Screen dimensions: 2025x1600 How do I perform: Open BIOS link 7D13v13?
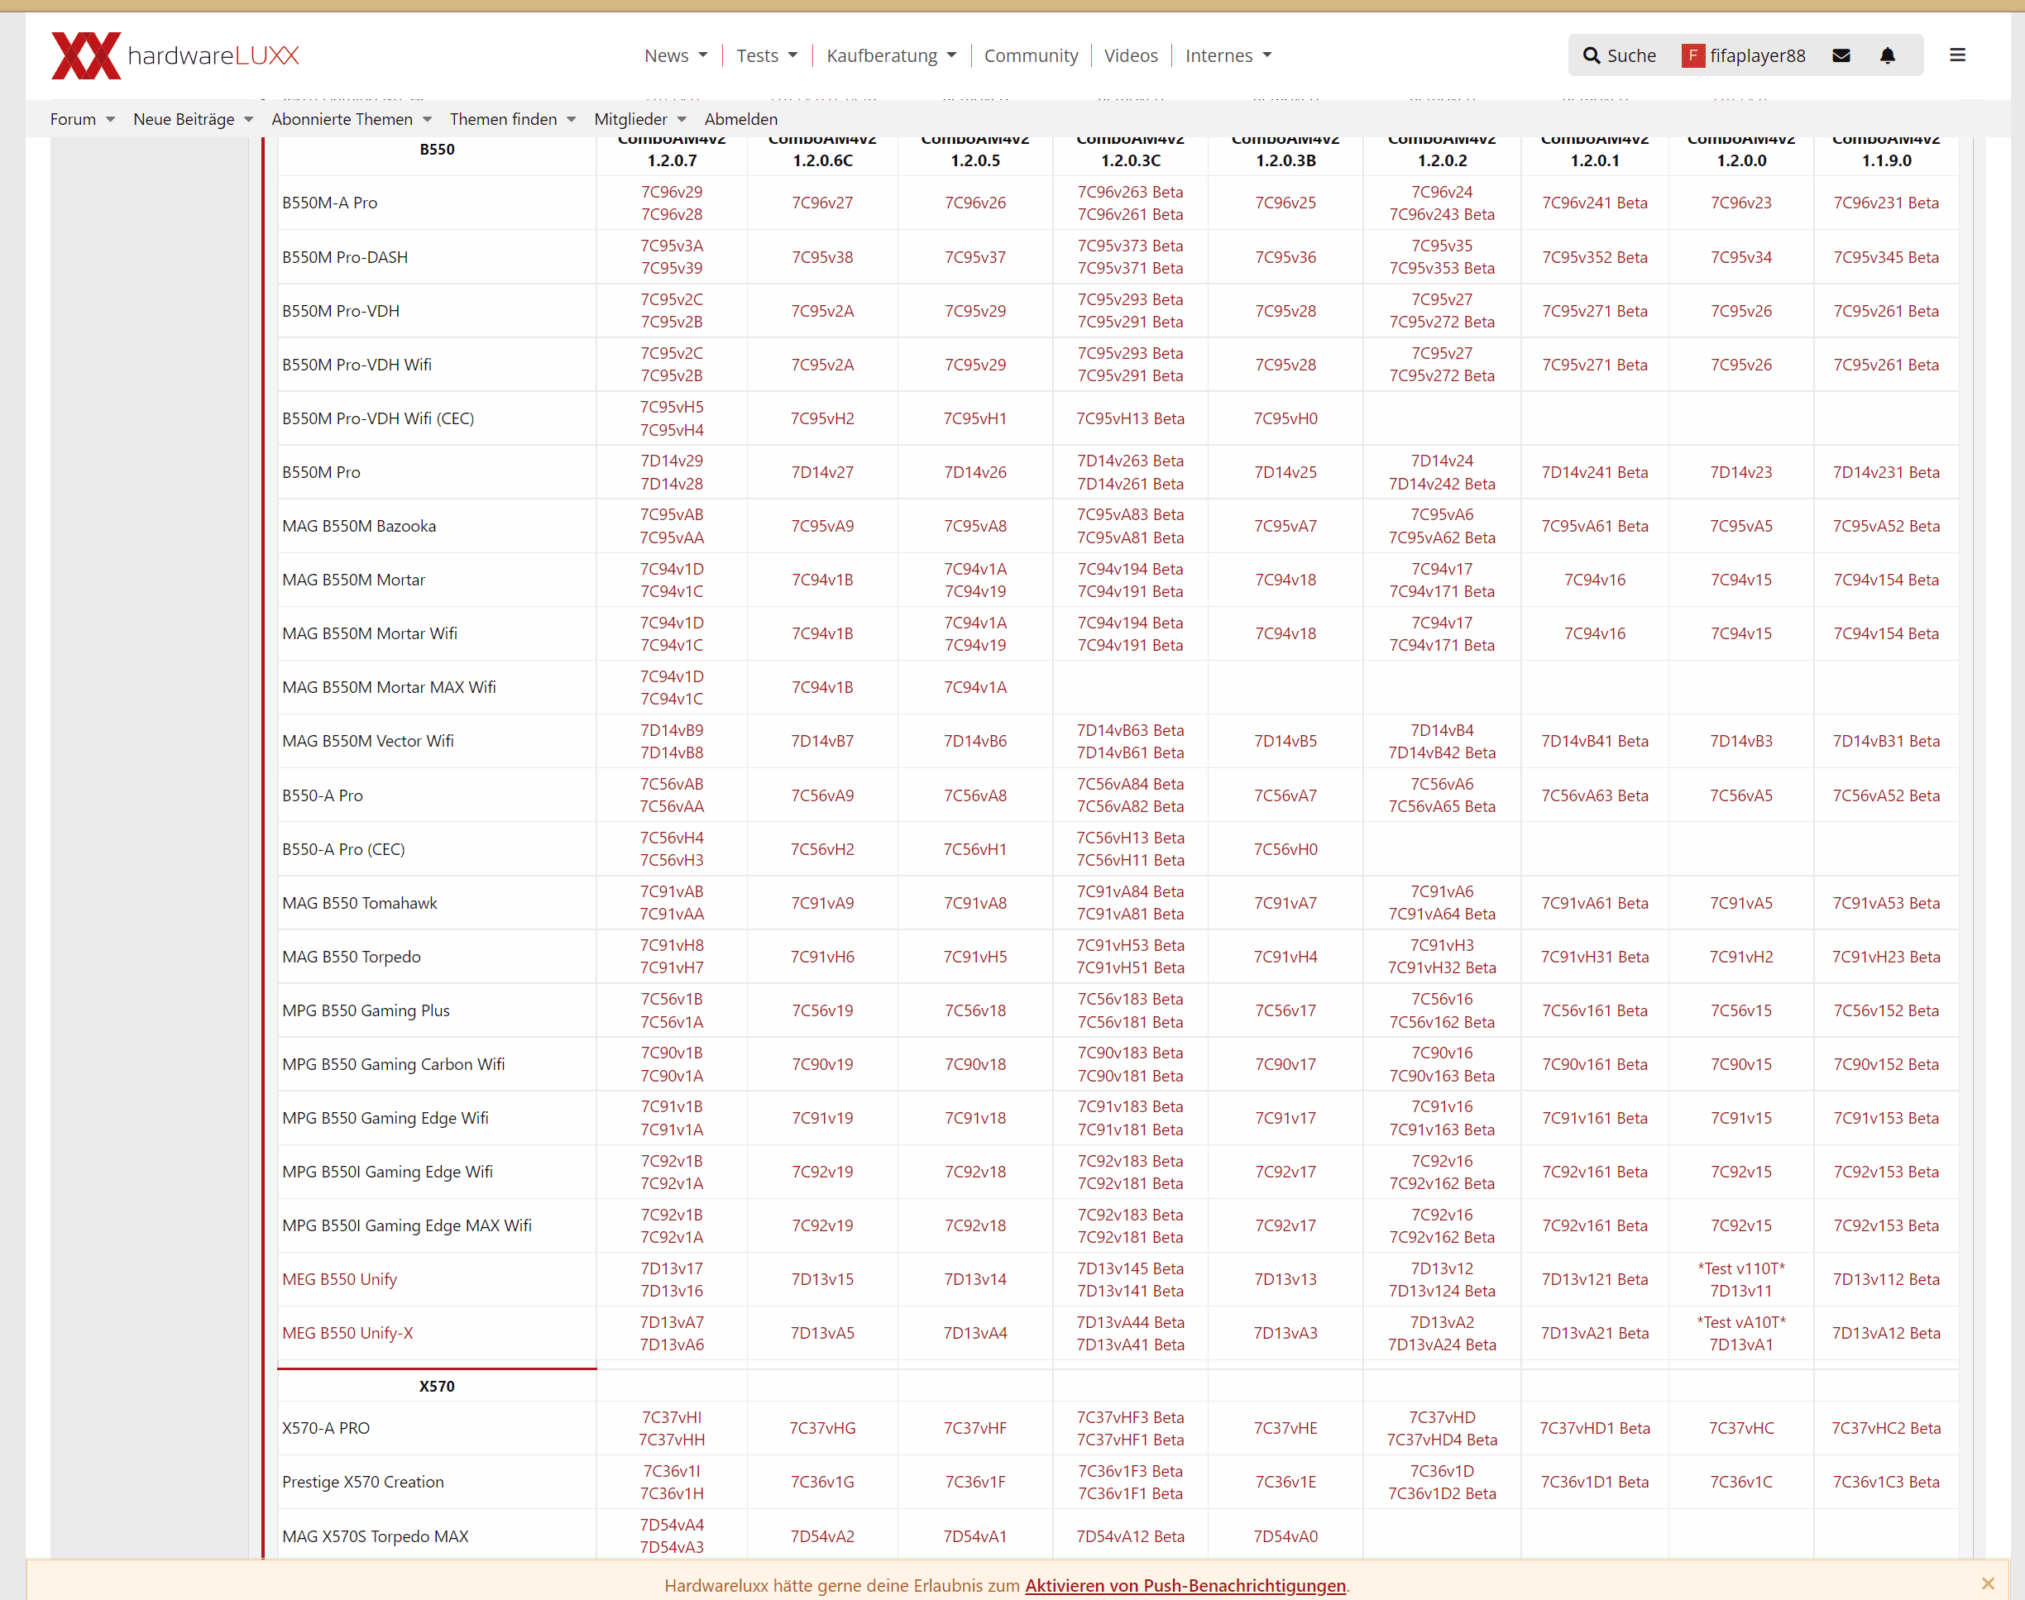tap(1285, 1280)
